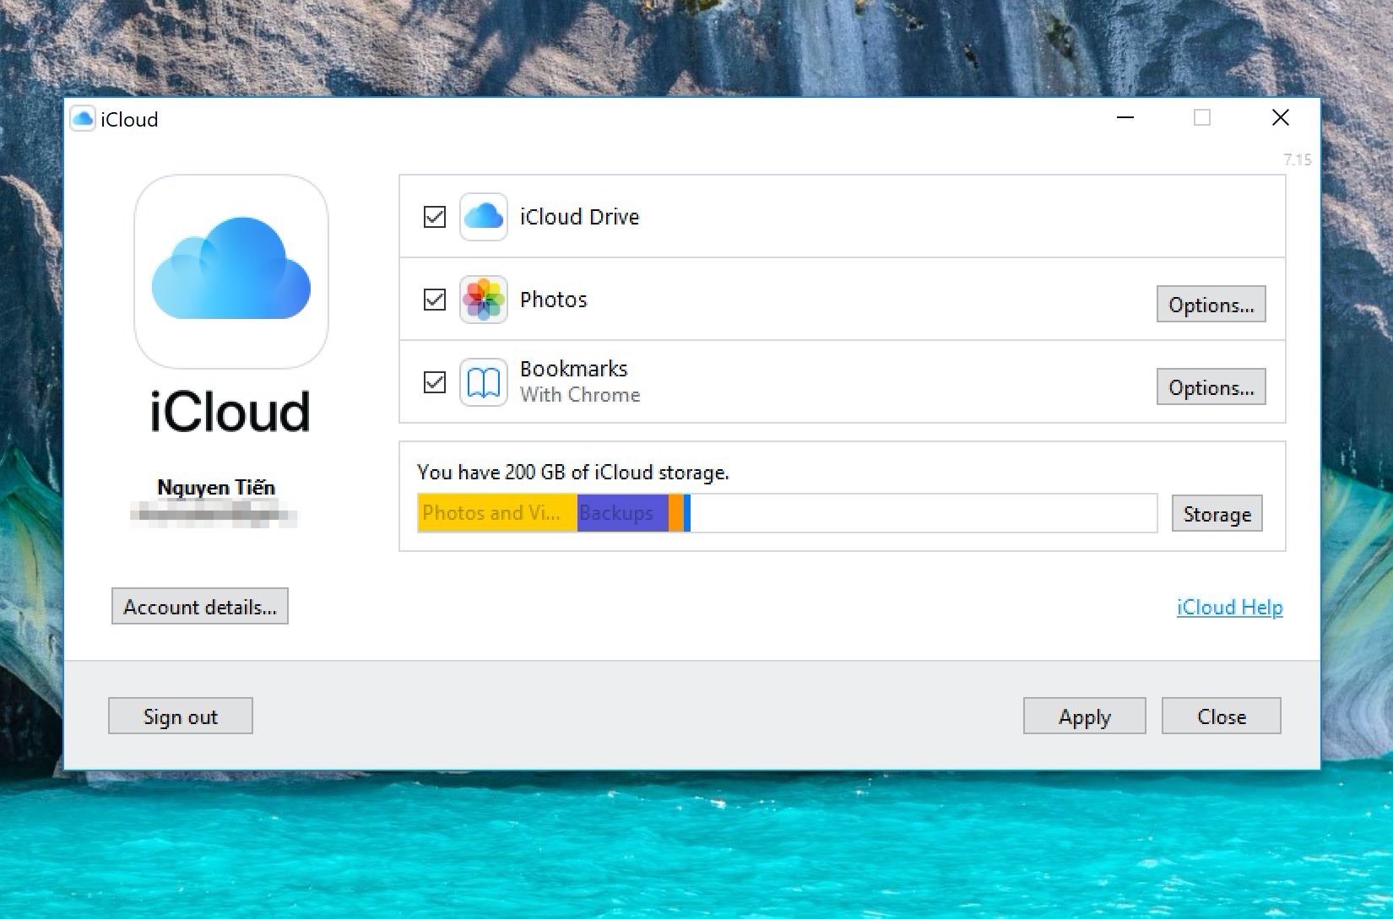Image resolution: width=1393 pixels, height=919 pixels.
Task: Uncheck the Photos checkbox
Action: point(435,300)
